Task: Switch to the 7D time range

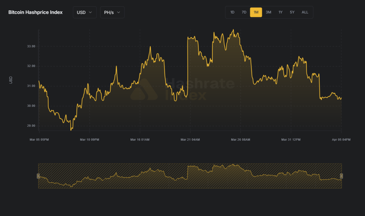Action: [244, 12]
